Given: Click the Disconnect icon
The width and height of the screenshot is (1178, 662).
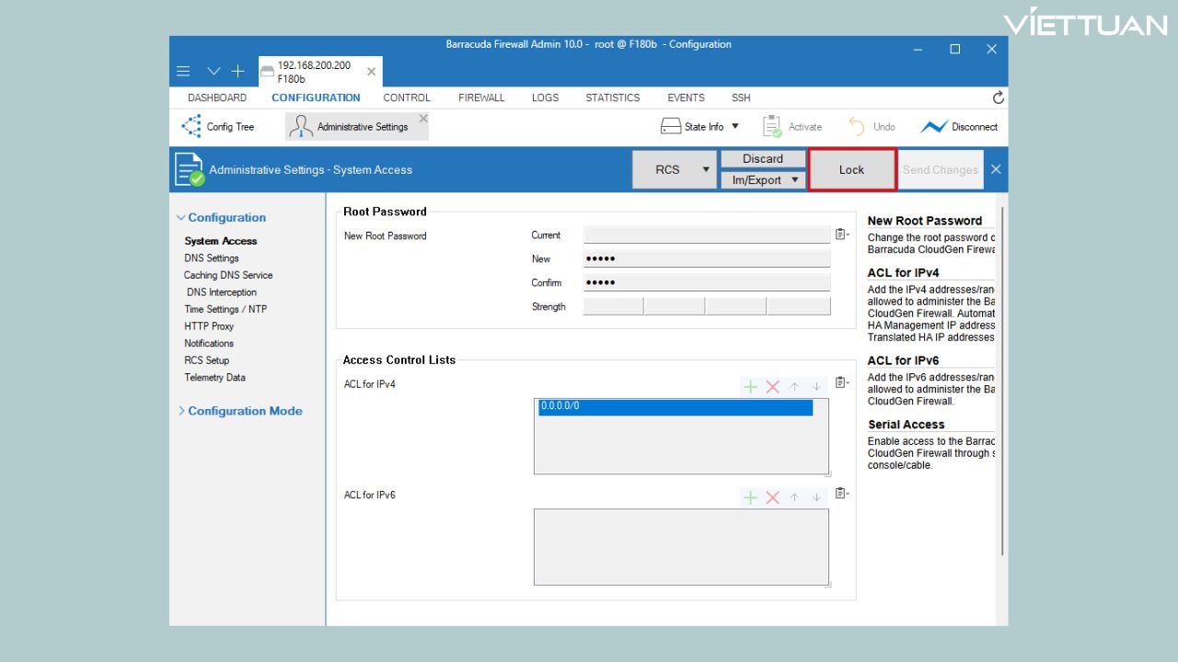Looking at the screenshot, I should [x=934, y=127].
